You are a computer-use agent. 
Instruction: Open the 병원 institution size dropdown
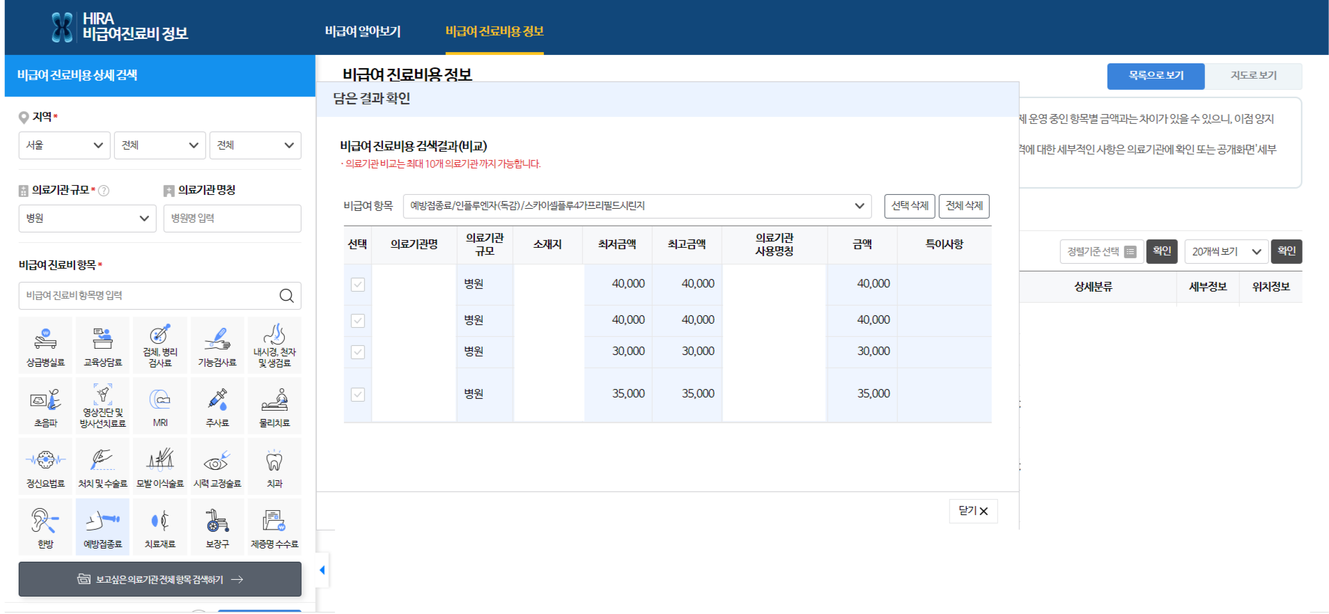click(88, 219)
